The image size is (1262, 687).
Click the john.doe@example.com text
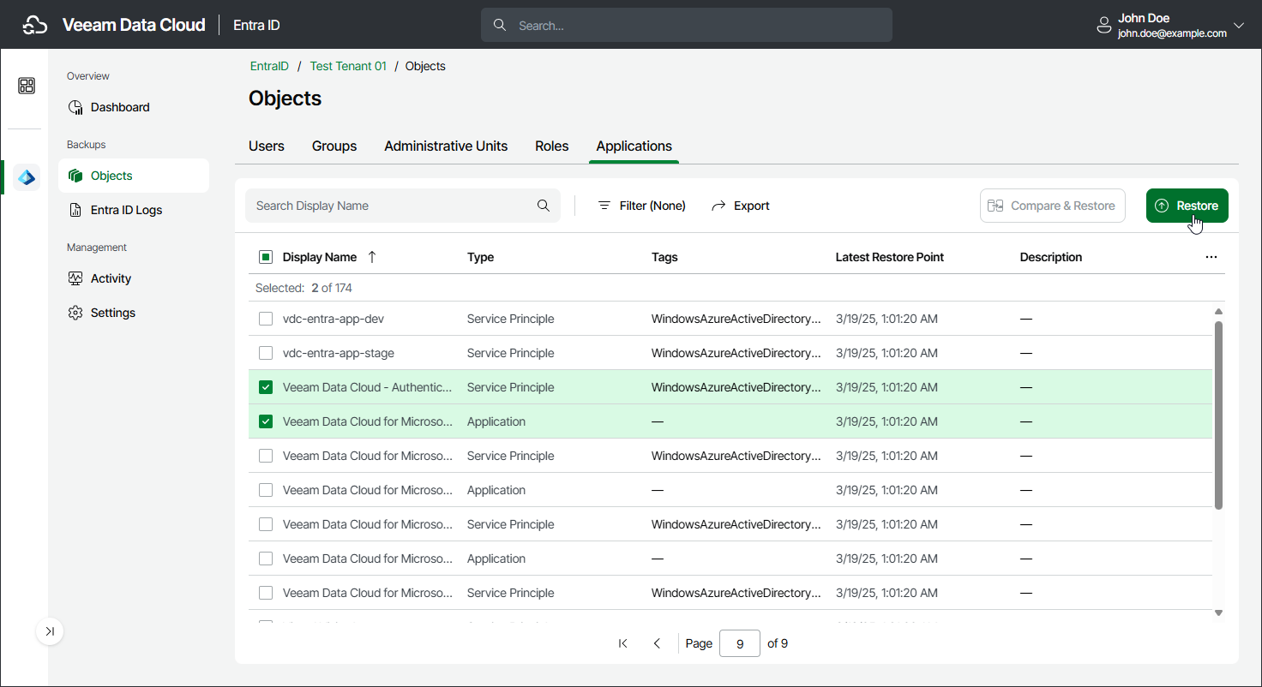click(x=1172, y=33)
